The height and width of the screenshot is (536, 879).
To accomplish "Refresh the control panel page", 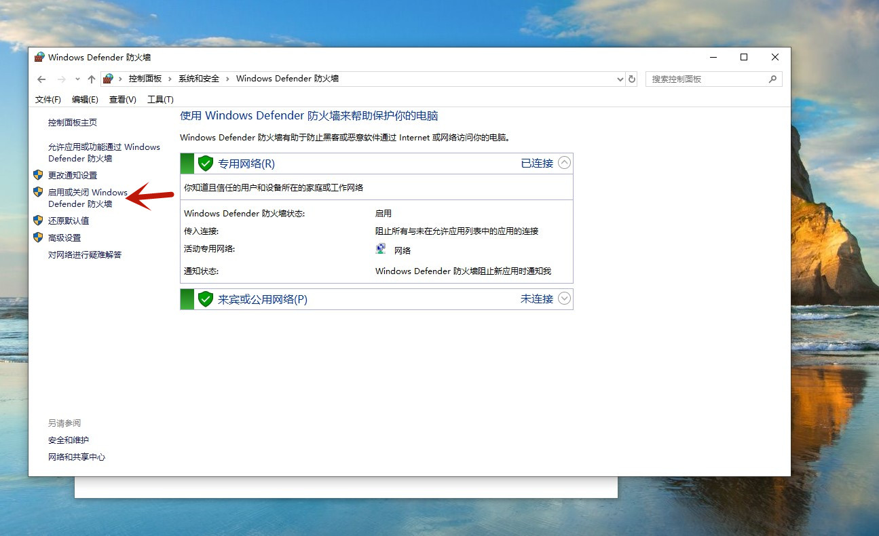I will pos(632,79).
